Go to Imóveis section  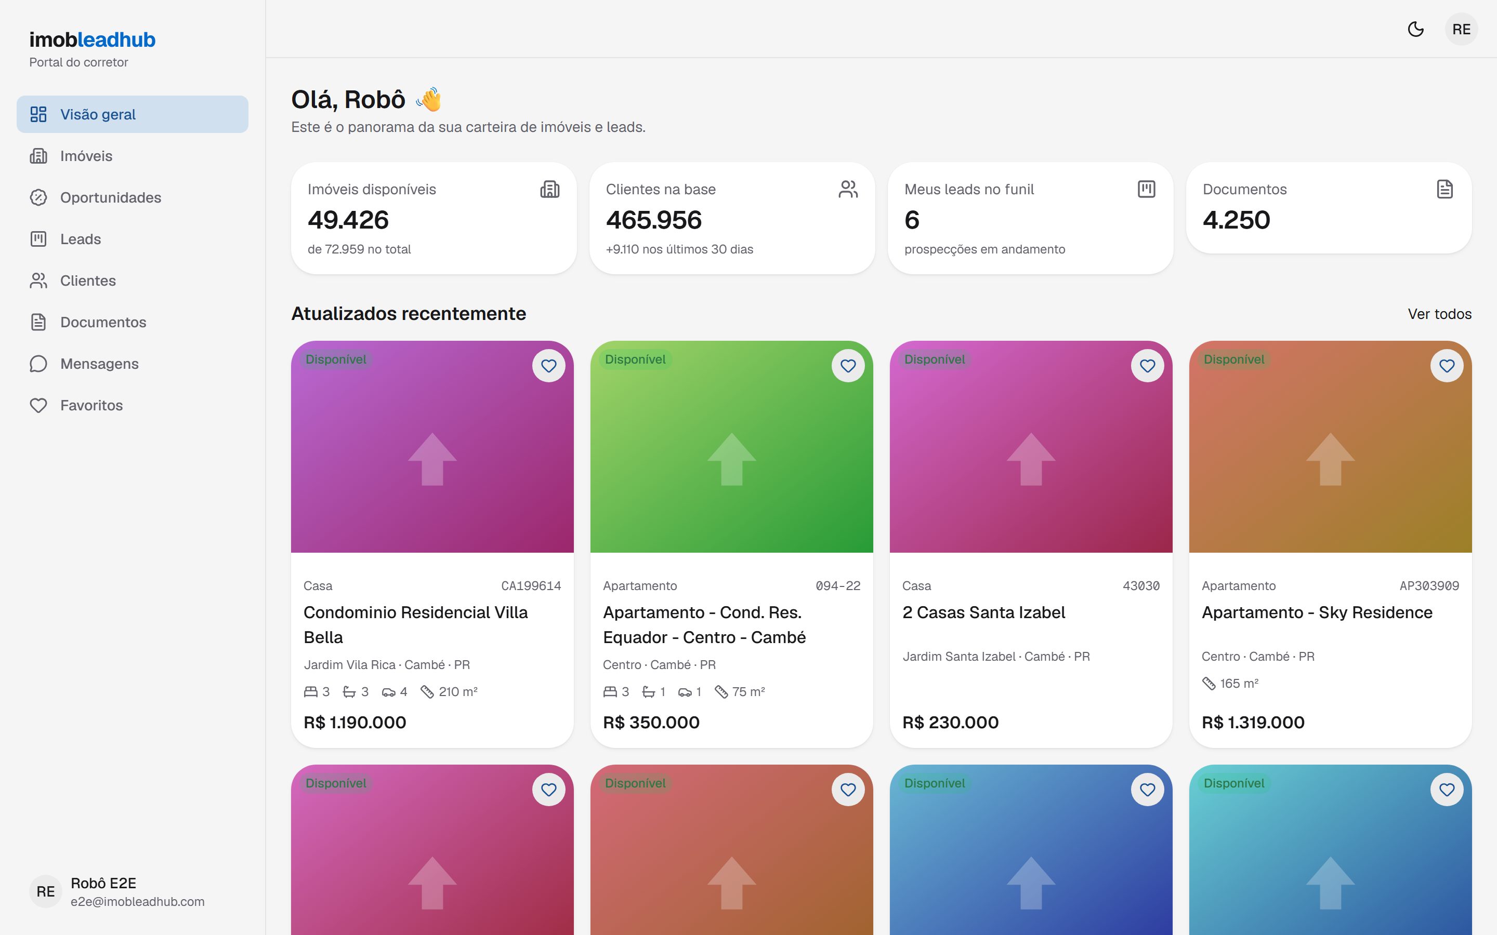point(133,156)
